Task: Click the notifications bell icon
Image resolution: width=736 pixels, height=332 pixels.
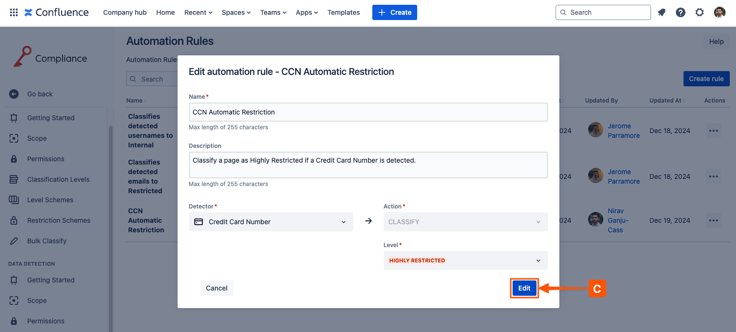Action: 662,12
